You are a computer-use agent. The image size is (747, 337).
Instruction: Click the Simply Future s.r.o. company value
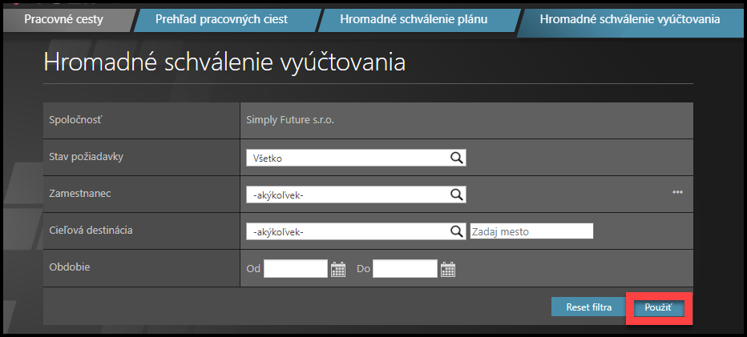290,120
